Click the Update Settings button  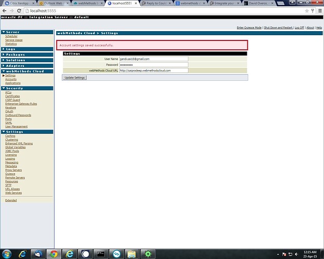[74, 78]
